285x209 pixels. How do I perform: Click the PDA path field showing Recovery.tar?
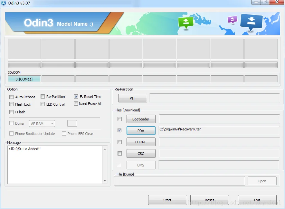pos(219,130)
